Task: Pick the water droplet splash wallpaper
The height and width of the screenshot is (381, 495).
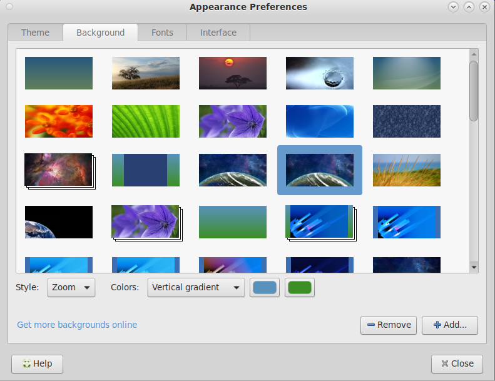Action: click(x=320, y=73)
